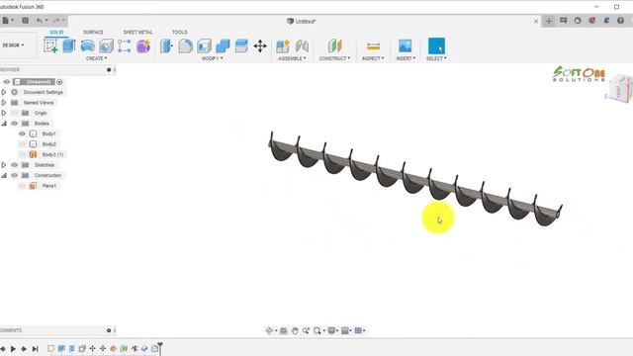The width and height of the screenshot is (633, 356).
Task: Redo using the forward arrow
Action: coord(56,21)
